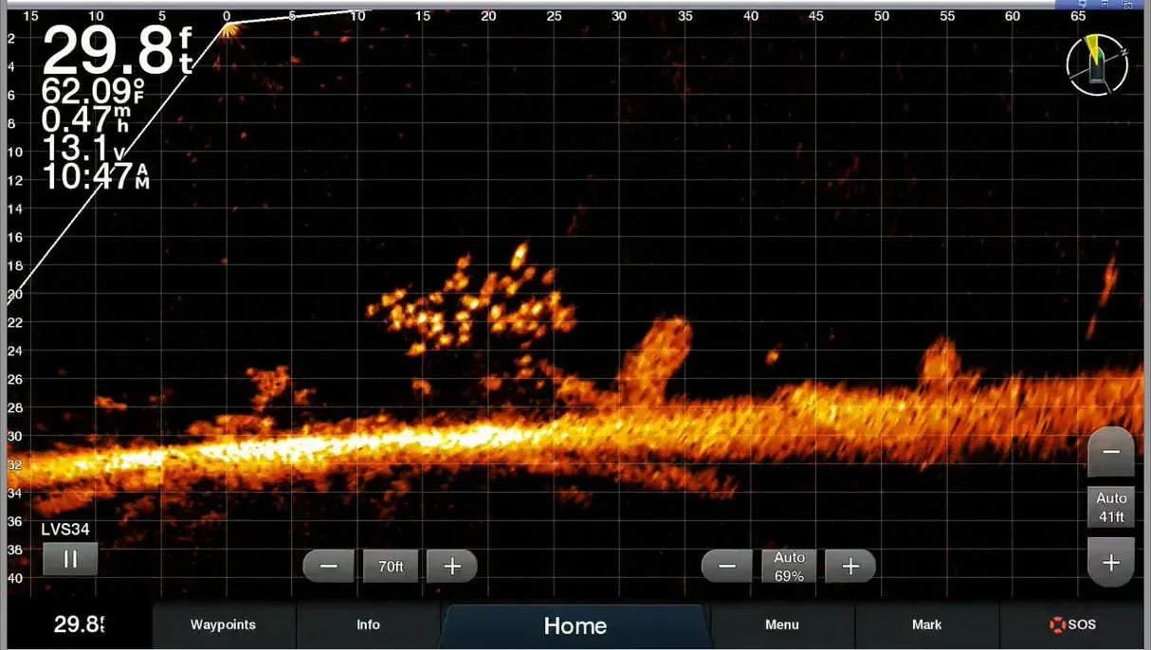Image resolution: width=1151 pixels, height=650 pixels.
Task: Mark a waypoint with the Mark button
Action: coord(927,624)
